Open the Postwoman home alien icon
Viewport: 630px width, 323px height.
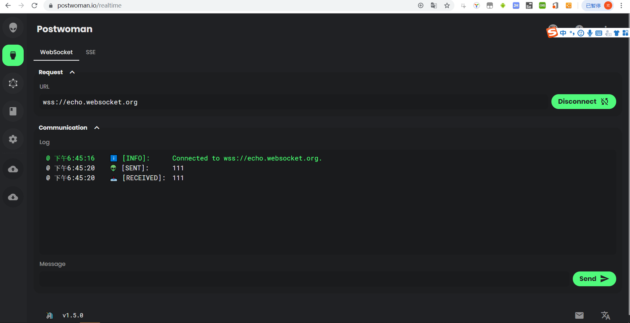13,28
